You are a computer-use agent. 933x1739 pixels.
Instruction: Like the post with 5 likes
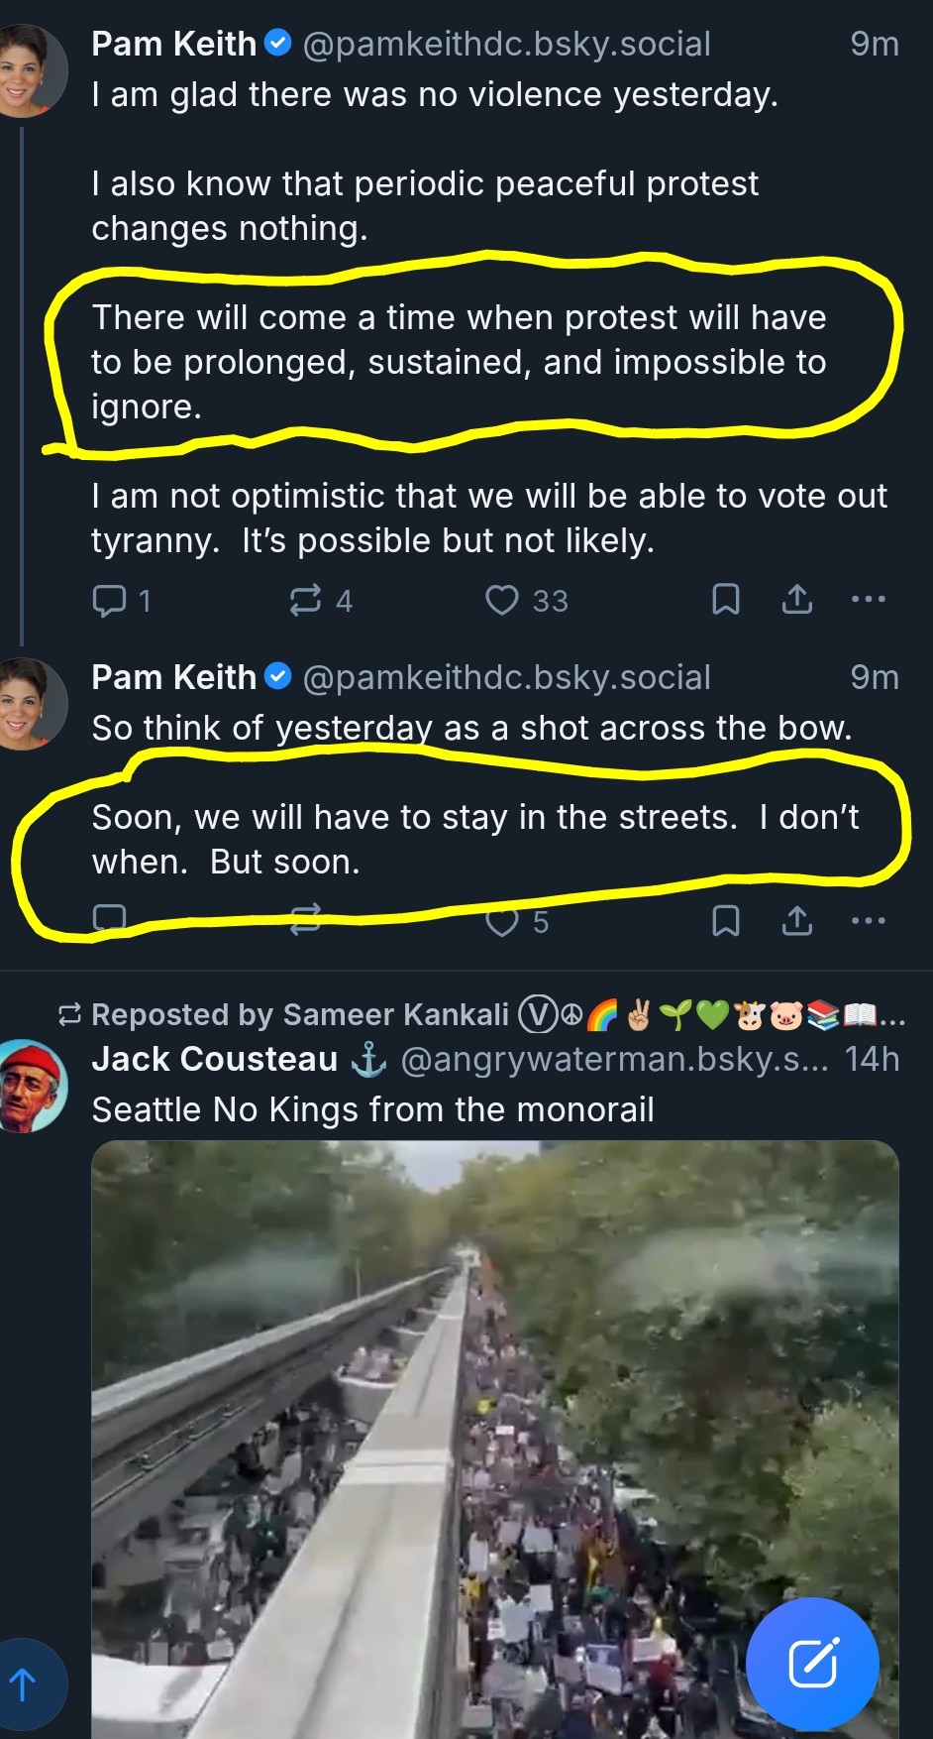point(502,921)
